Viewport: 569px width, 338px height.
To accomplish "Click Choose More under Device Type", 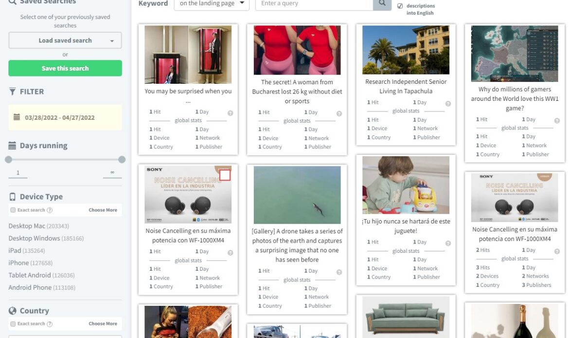I will 103,210.
